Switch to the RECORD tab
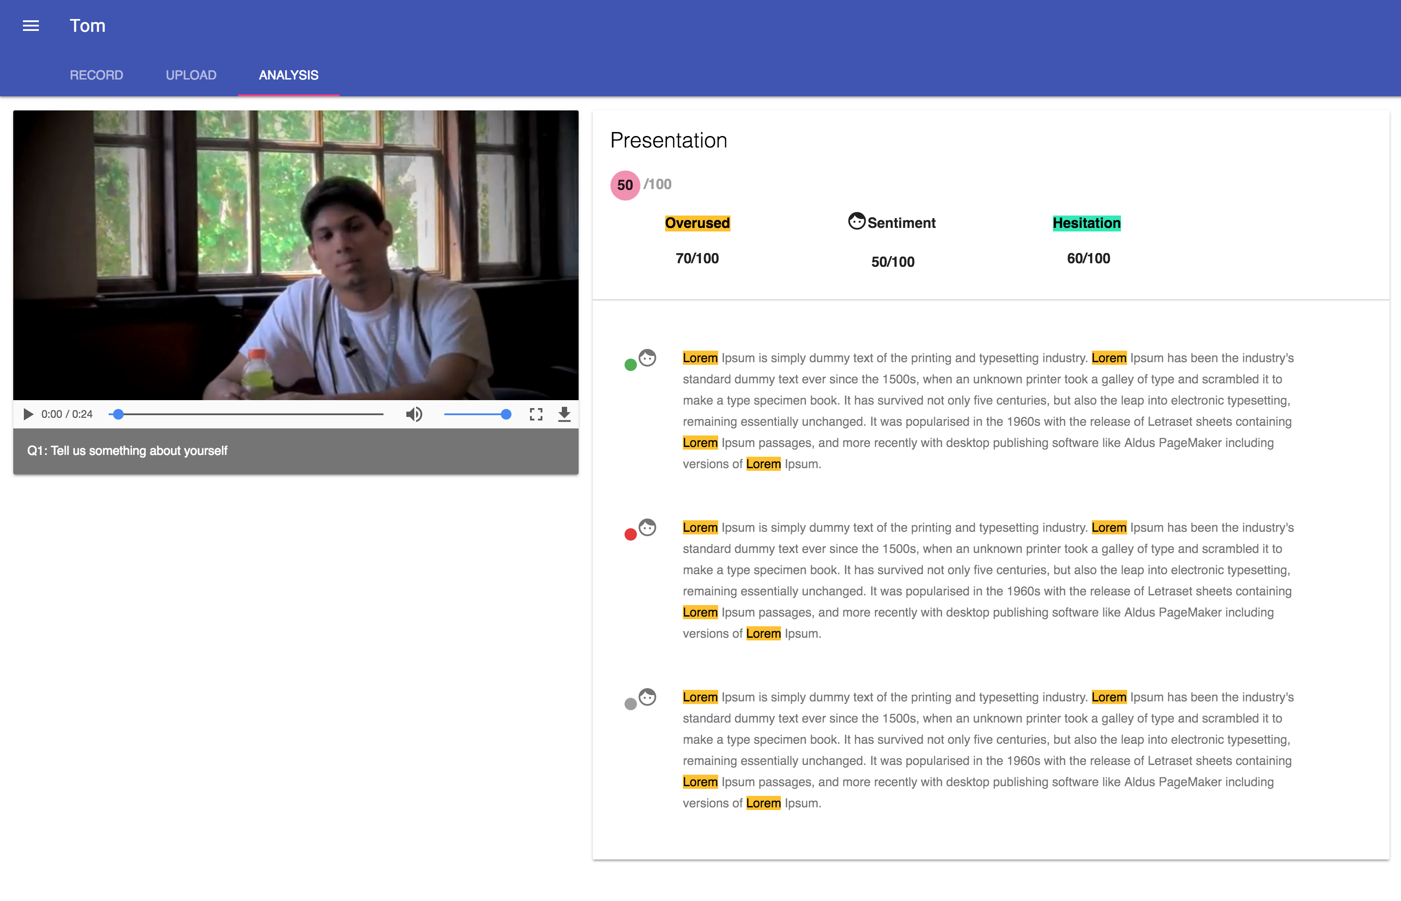This screenshot has height=901, width=1401. point(96,75)
